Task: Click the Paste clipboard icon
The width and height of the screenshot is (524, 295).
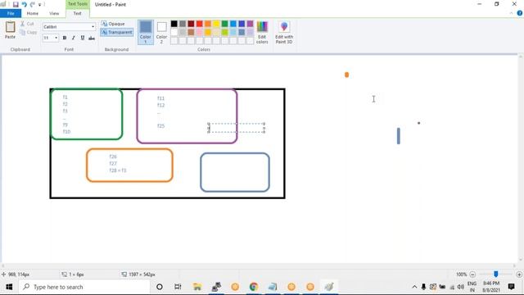Action: click(10, 29)
